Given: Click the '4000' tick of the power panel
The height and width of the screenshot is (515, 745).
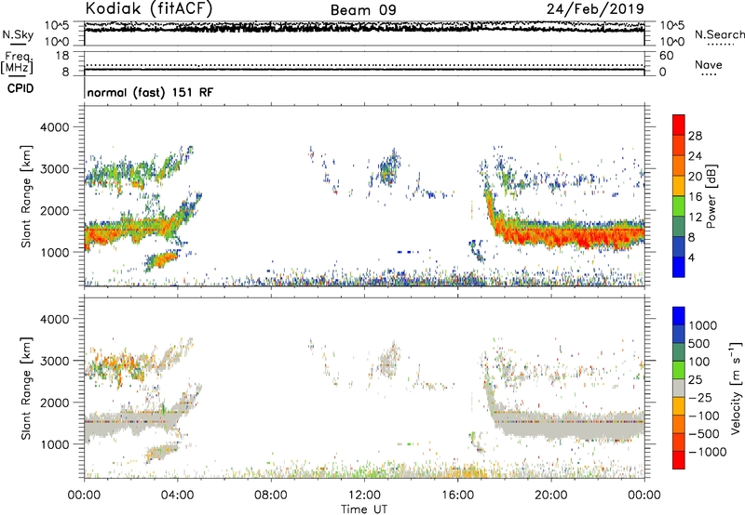Looking at the screenshot, I should [x=54, y=127].
